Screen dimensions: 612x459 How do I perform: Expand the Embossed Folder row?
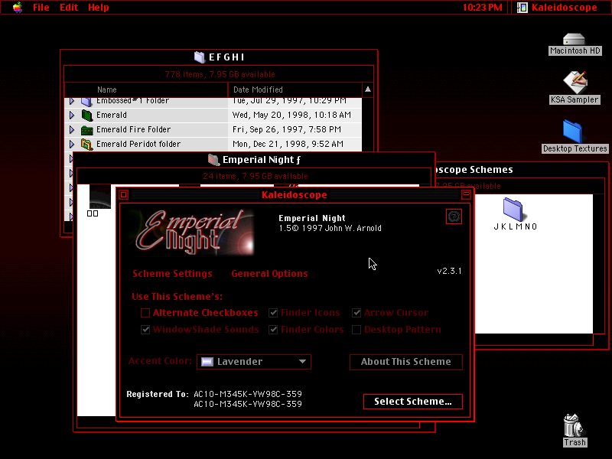tap(72, 101)
